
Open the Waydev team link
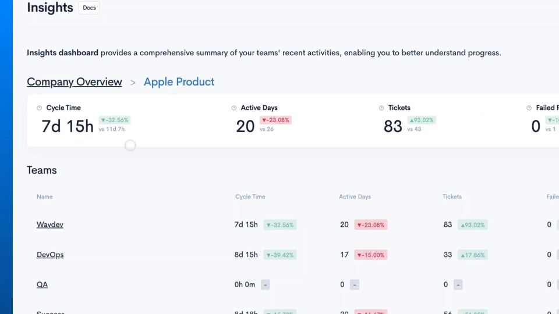(50, 224)
